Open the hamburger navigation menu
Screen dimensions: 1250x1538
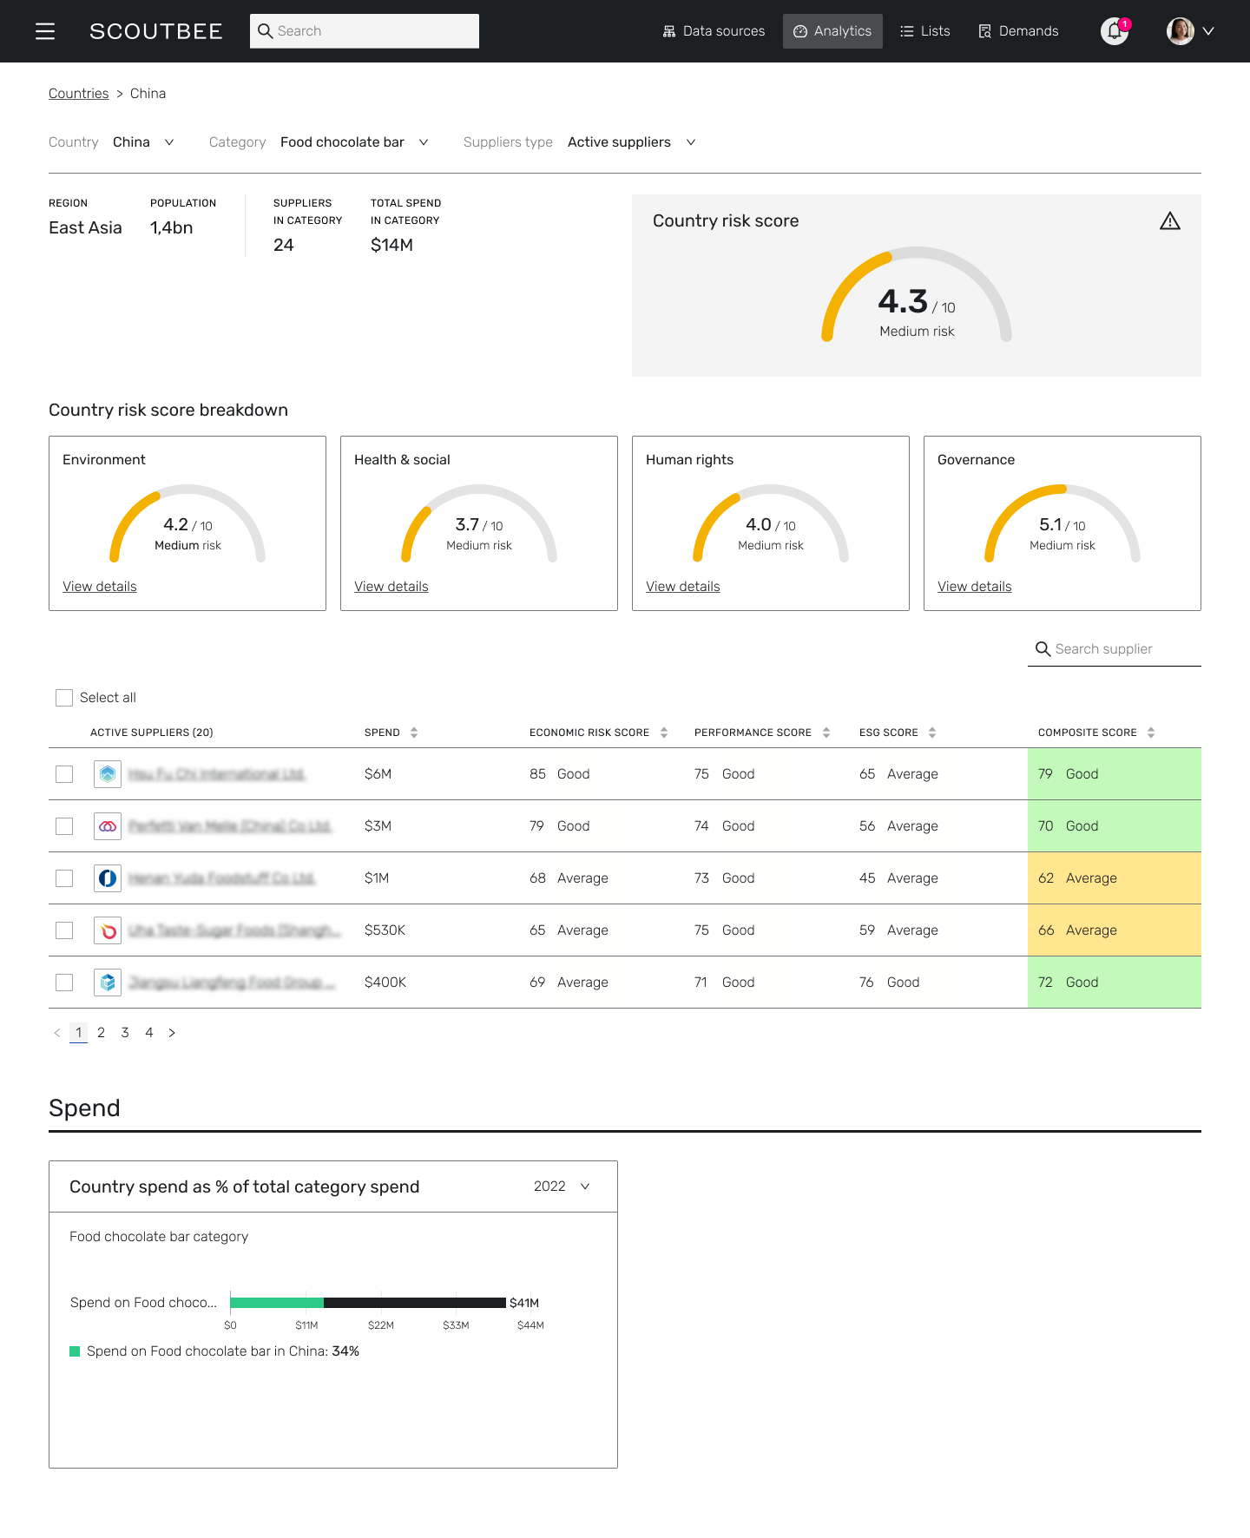coord(45,31)
